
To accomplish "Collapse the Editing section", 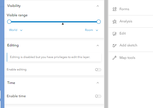I will (x=98, y=46).
